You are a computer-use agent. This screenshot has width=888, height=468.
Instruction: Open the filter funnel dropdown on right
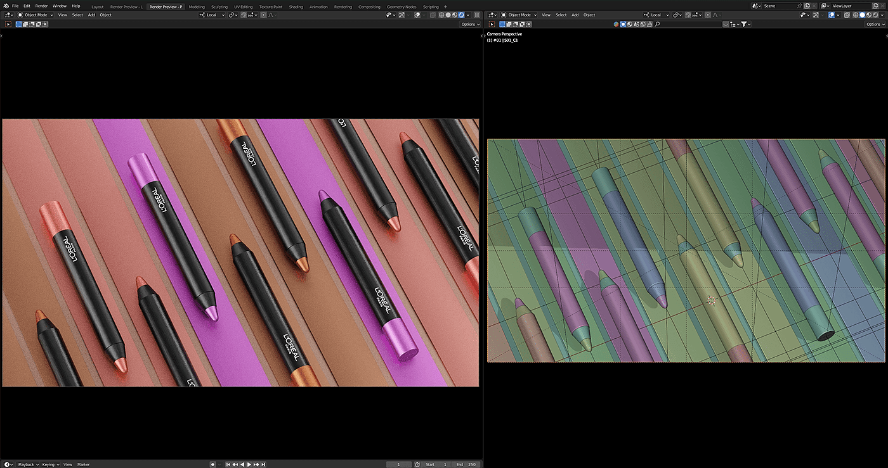point(746,24)
